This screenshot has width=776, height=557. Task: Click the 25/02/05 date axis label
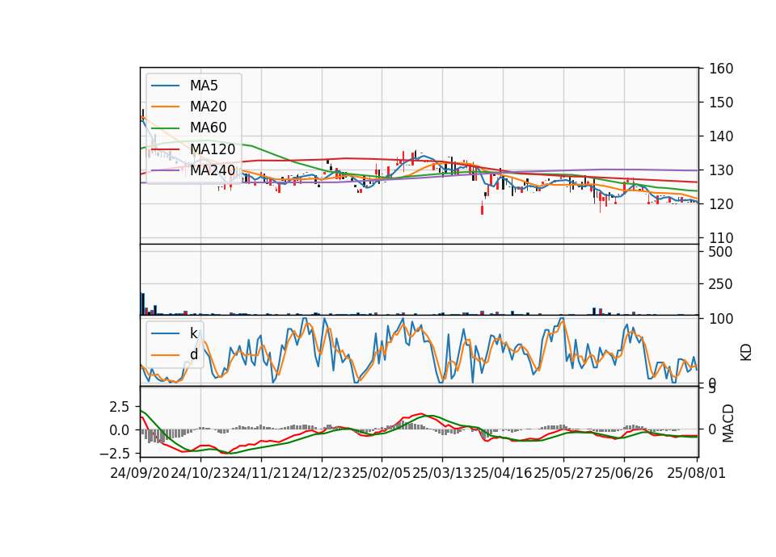coord(381,473)
